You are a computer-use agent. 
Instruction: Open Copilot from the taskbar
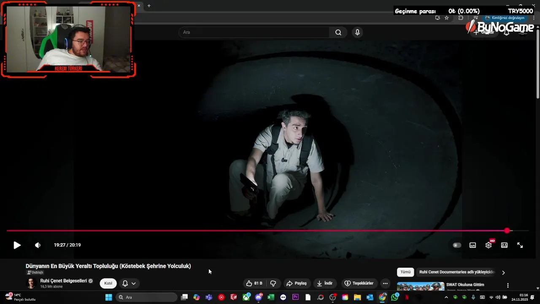tap(197, 297)
